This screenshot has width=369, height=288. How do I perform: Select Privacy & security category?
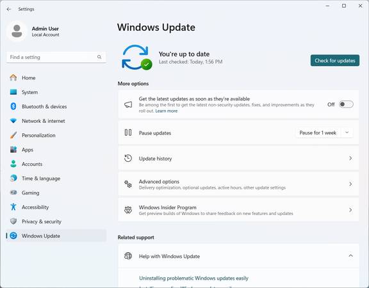(56, 221)
